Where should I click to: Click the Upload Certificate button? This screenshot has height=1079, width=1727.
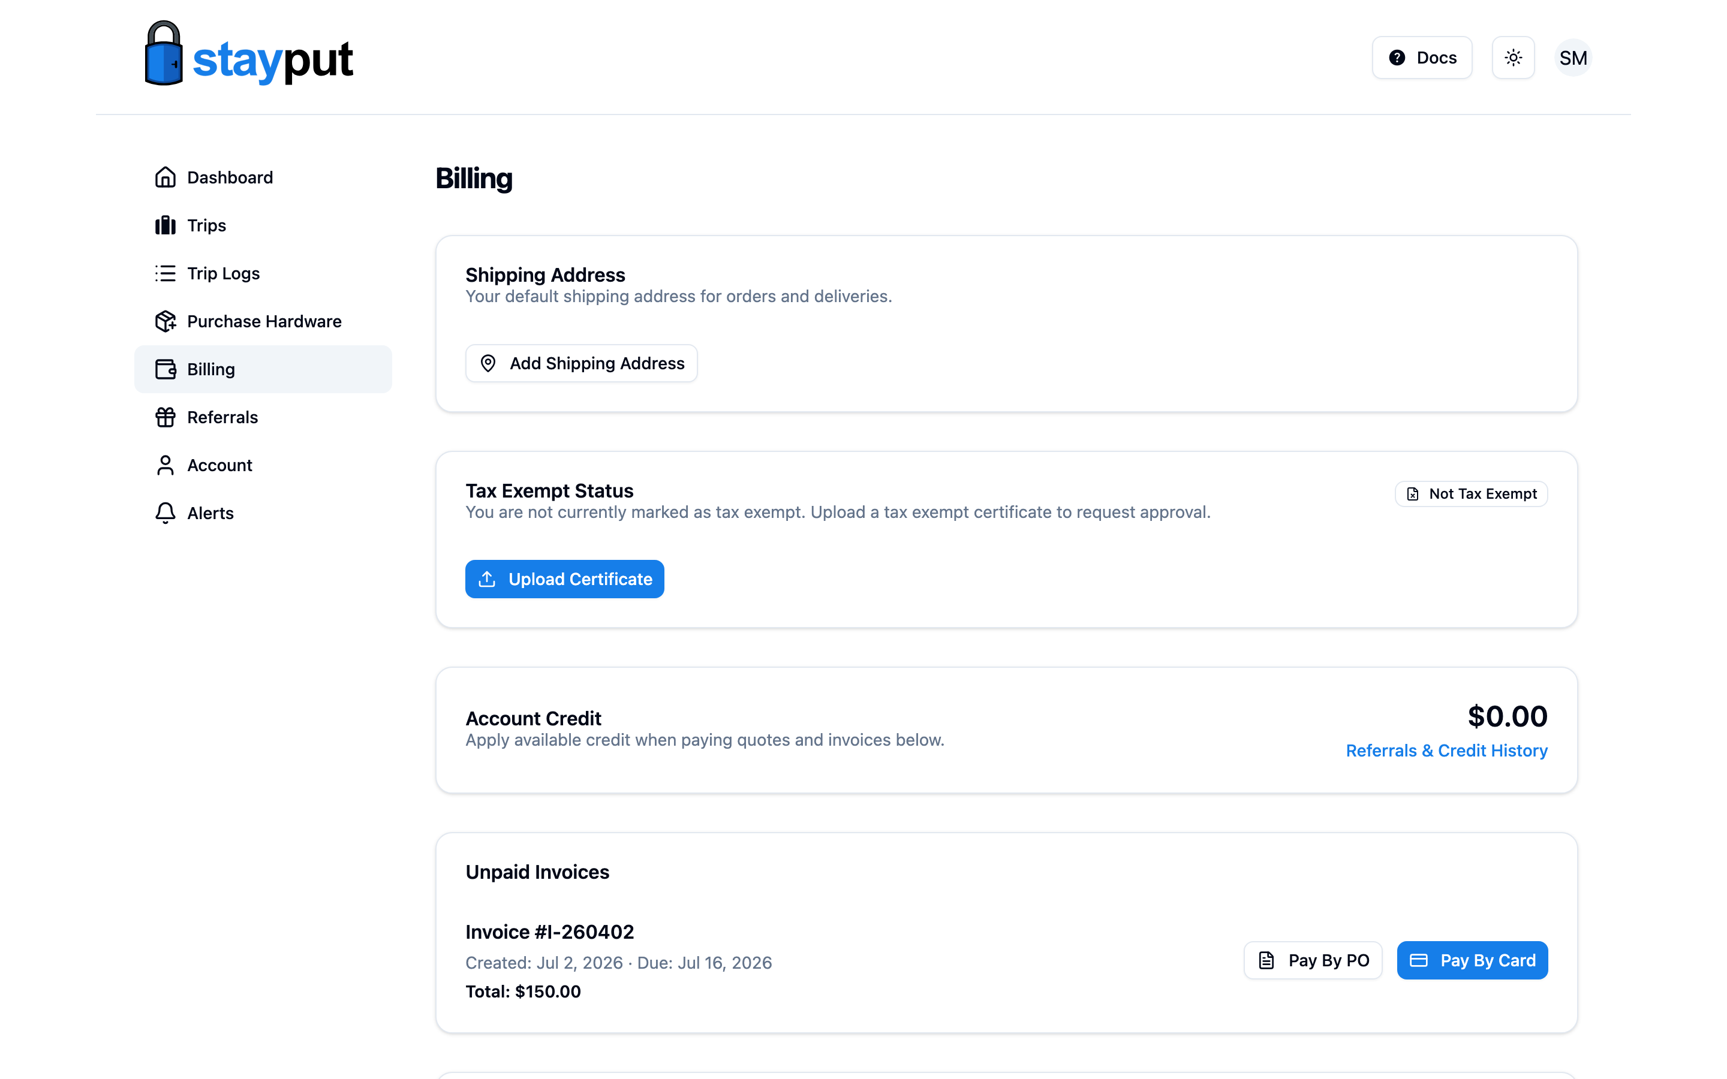pyautogui.click(x=564, y=578)
